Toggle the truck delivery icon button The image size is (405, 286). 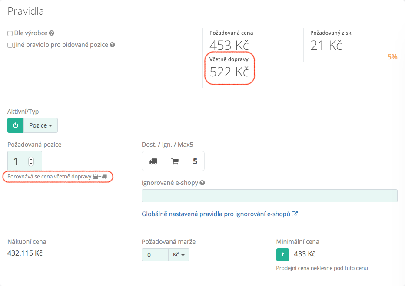coord(153,161)
